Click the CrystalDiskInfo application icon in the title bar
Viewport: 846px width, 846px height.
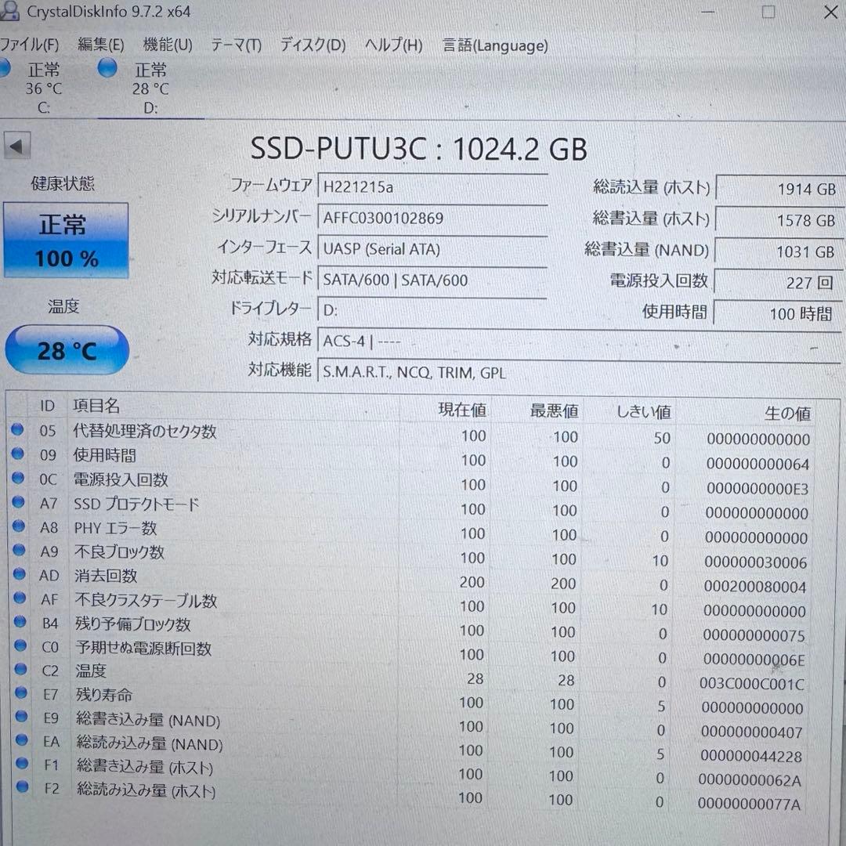[x=11, y=12]
